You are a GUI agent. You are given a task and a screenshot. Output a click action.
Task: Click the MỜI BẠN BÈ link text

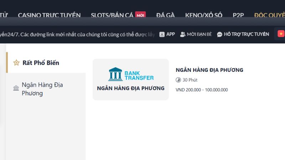(x=199, y=34)
